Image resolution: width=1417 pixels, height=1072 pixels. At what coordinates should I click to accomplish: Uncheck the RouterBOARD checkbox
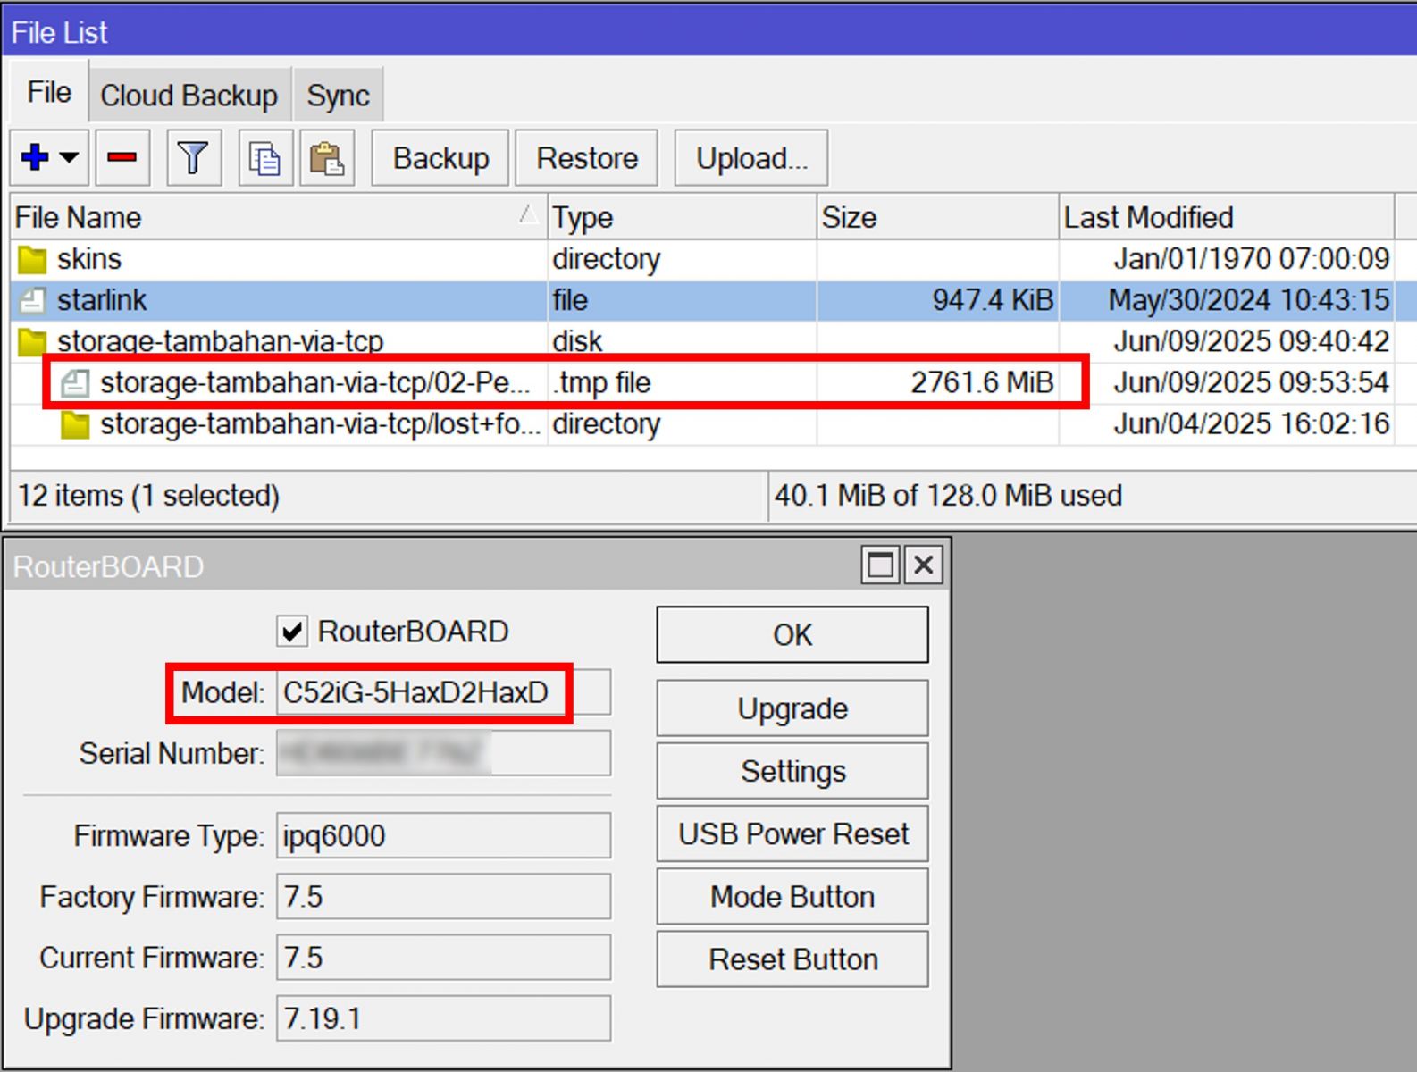[291, 632]
